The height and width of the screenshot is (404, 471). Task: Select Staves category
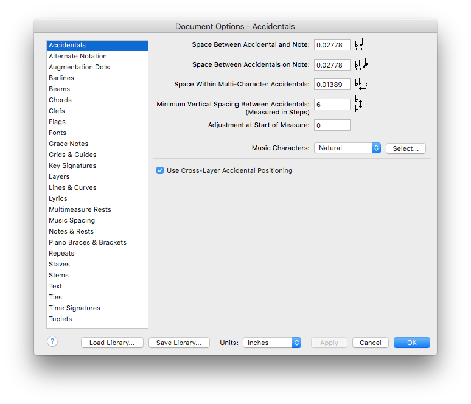[x=97, y=265]
